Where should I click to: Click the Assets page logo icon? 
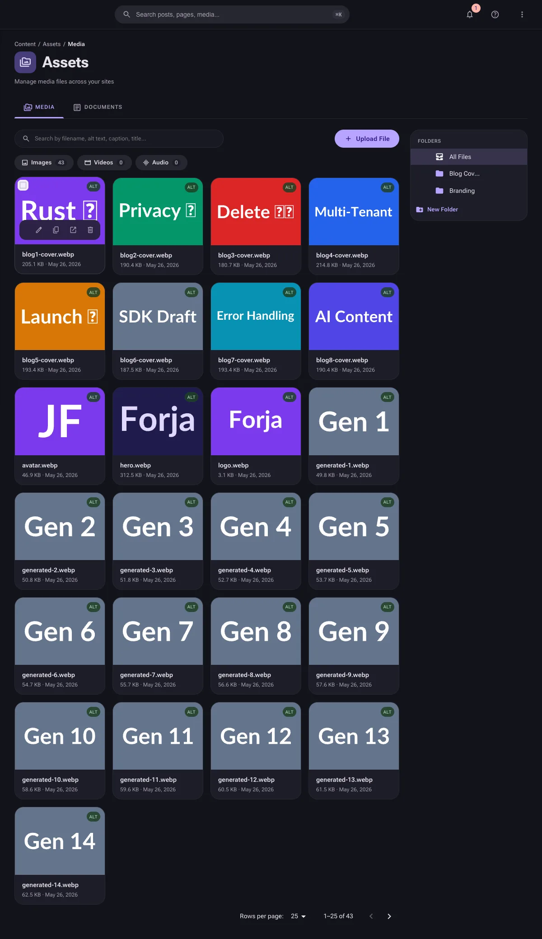tap(25, 62)
